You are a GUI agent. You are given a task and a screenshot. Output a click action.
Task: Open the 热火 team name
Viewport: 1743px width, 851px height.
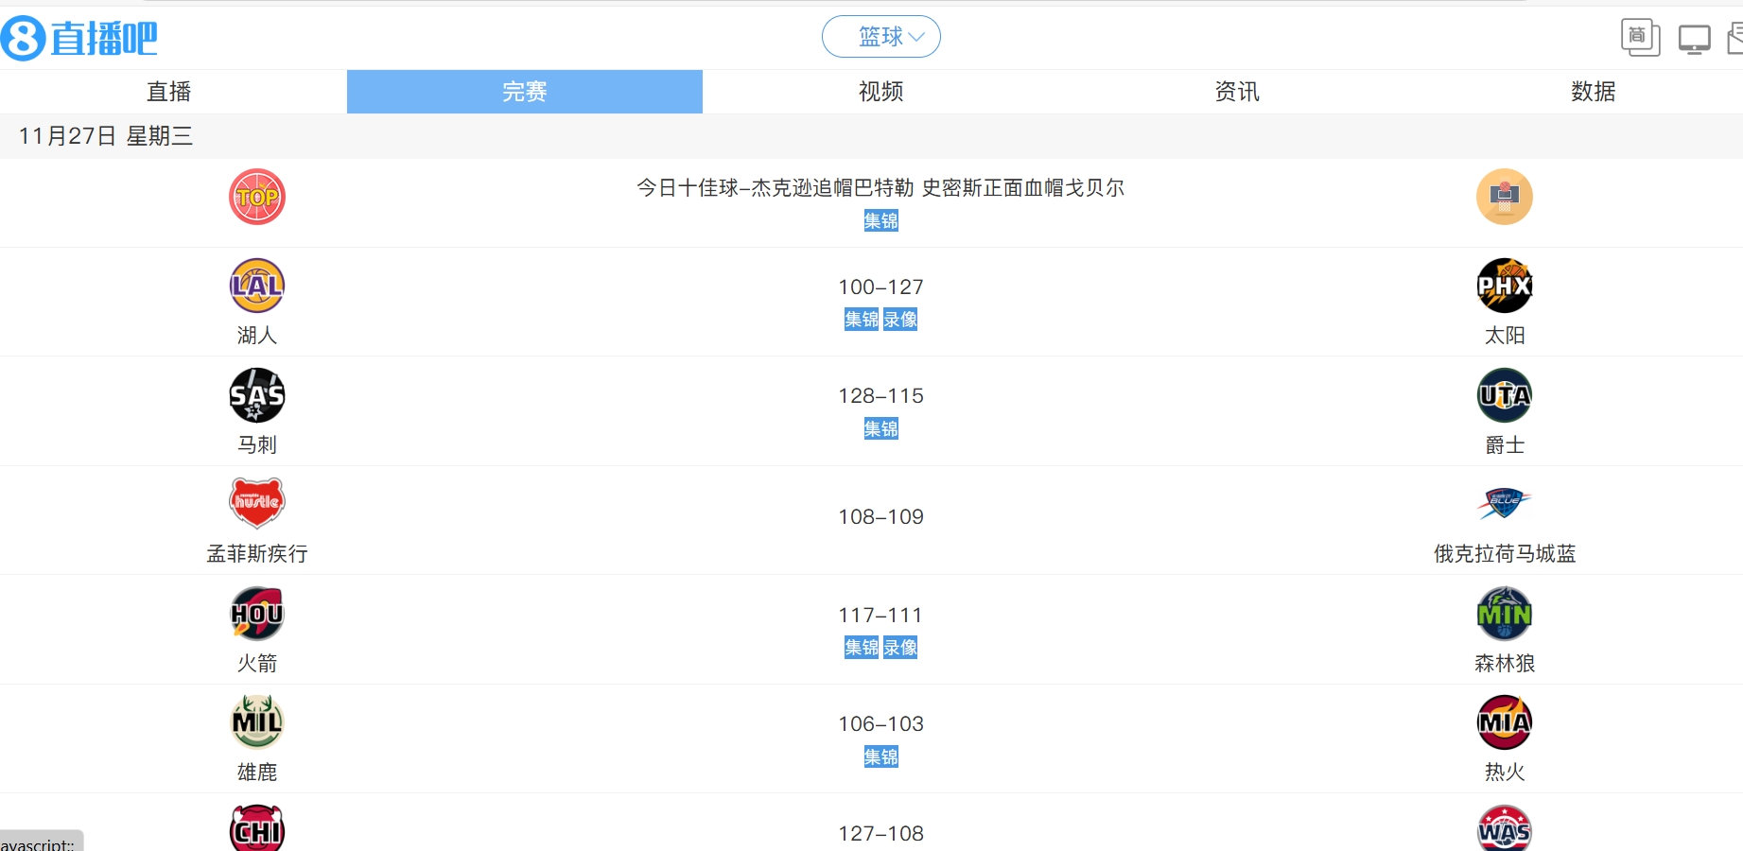pyautogui.click(x=1505, y=773)
